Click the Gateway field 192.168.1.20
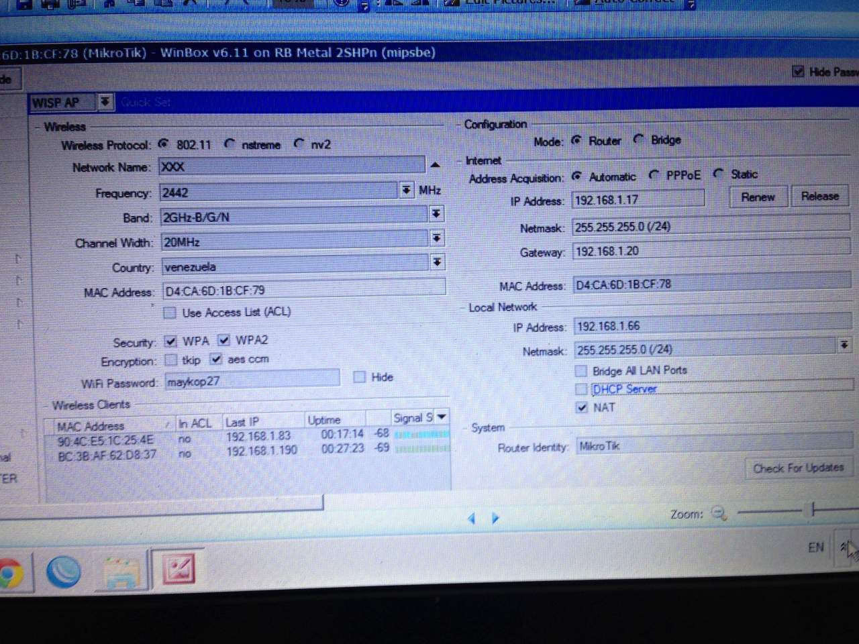The image size is (859, 644). tap(711, 250)
